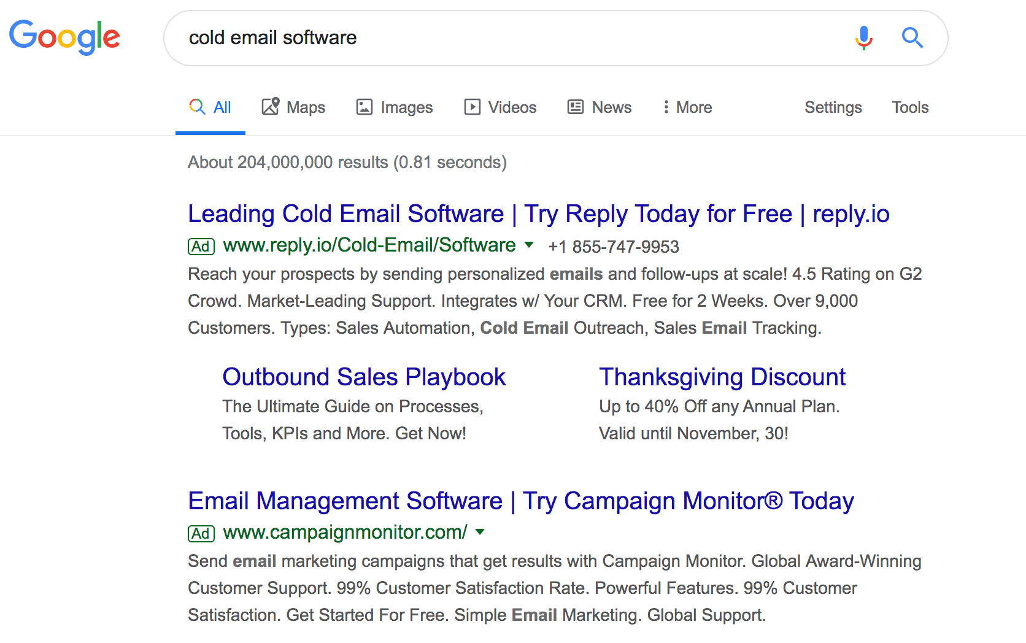1026x643 pixels.
Task: Start voice search with the microphone icon
Action: pos(863,38)
